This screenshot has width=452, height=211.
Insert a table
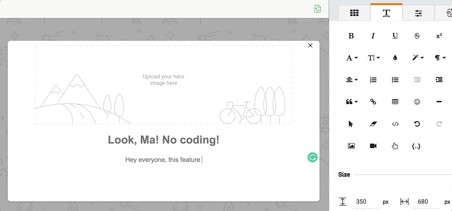(x=395, y=102)
